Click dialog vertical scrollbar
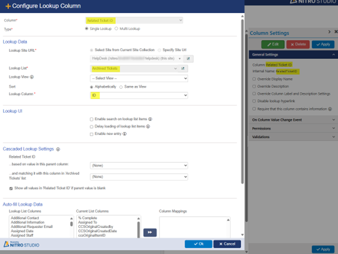 point(242,101)
